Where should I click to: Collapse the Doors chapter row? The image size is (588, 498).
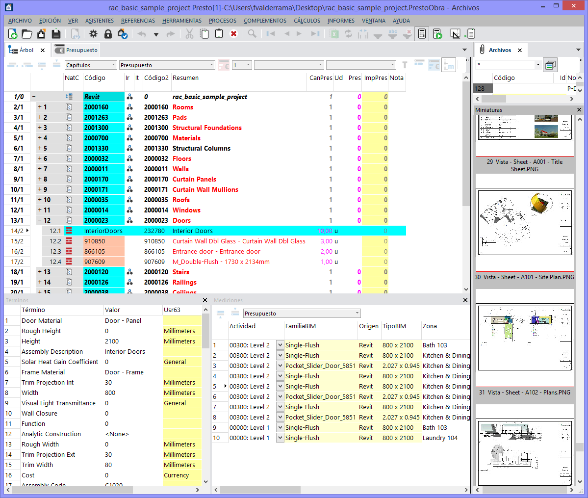40,220
